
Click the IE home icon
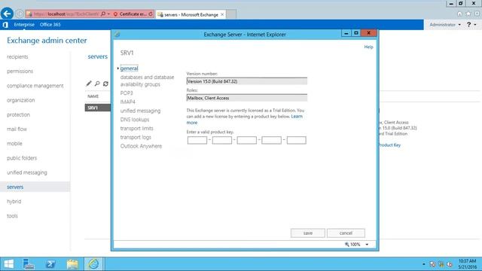(x=459, y=14)
